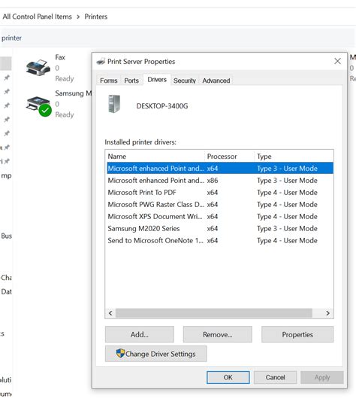Select Microsoft enhanced Point and... x86 driver
The height and width of the screenshot is (399, 356).
point(220,180)
